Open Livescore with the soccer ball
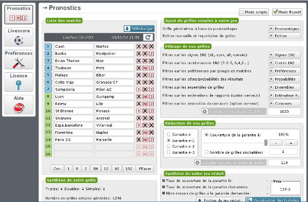The width and height of the screenshot is (308, 202). pyautogui.click(x=18, y=37)
